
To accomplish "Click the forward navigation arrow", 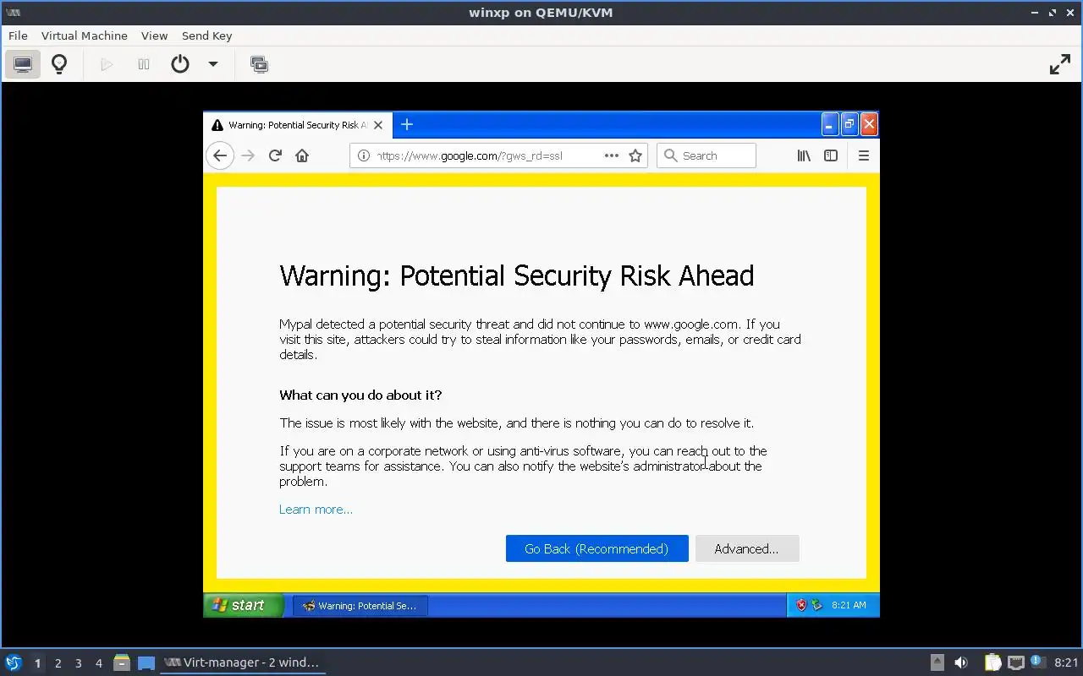I will click(248, 155).
